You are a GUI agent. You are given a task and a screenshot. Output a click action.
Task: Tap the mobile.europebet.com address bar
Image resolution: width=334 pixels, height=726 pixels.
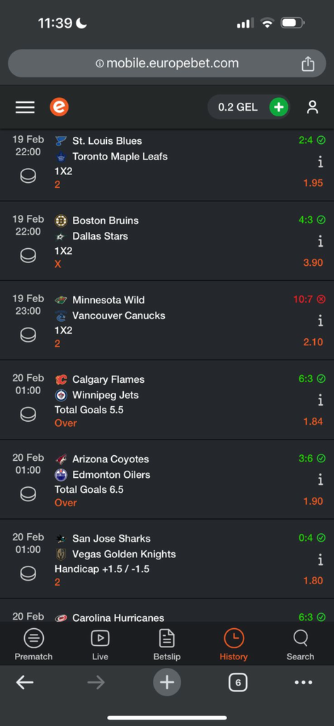[x=167, y=63]
